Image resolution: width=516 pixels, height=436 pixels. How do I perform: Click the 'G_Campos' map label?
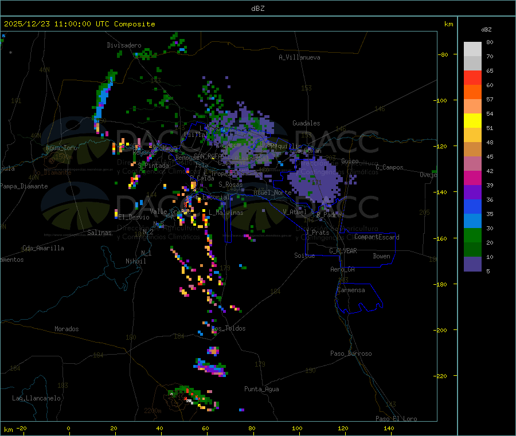pos(389,167)
